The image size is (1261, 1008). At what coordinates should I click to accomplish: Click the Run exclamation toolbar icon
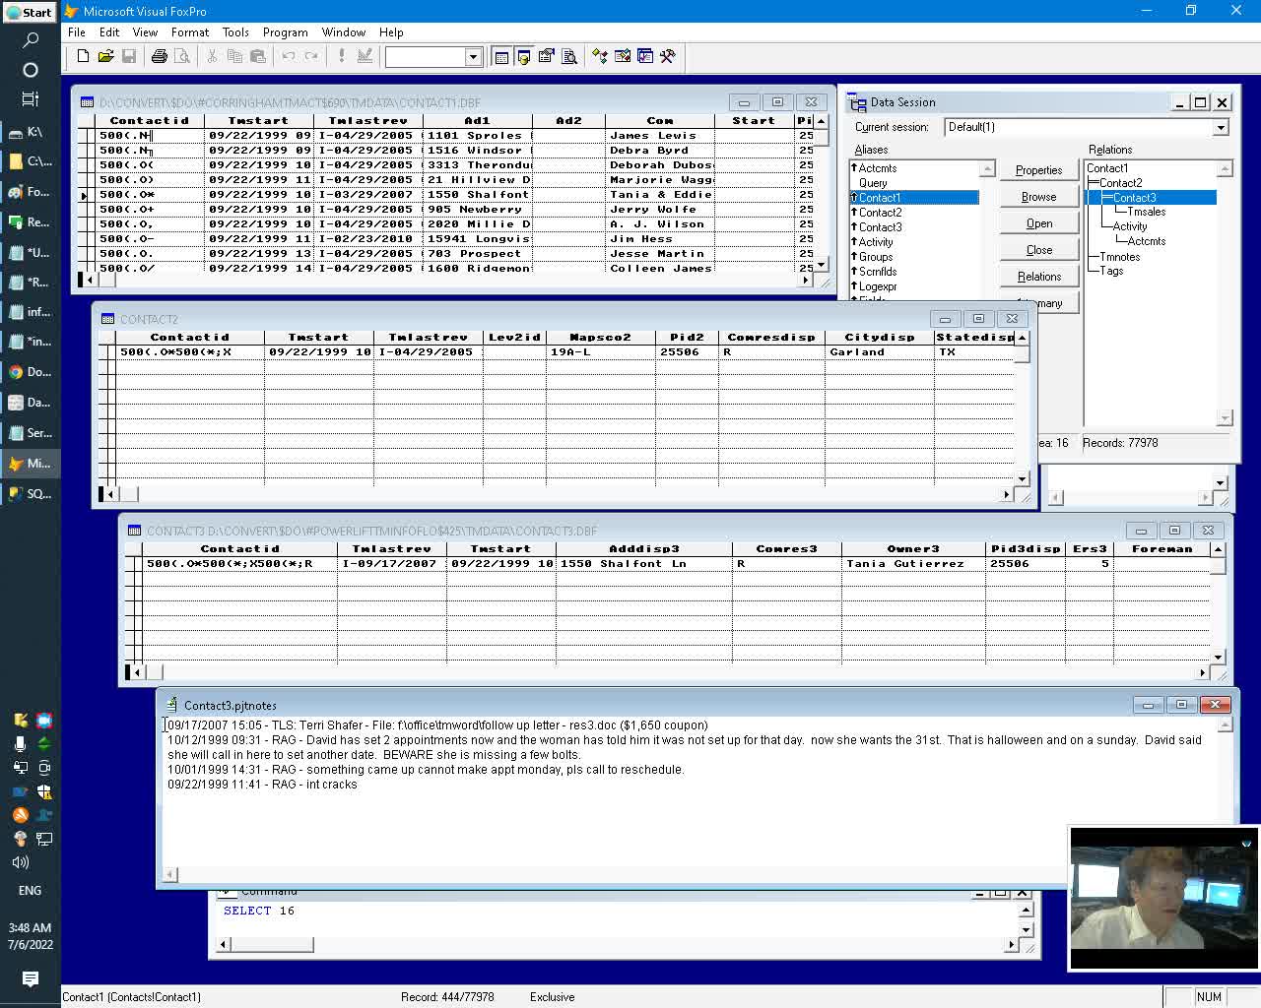tap(342, 57)
